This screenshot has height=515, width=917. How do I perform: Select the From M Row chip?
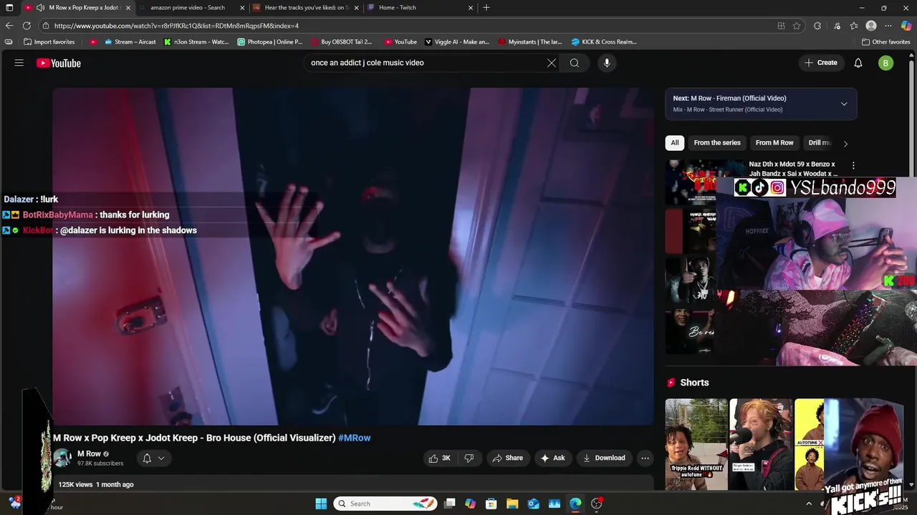pyautogui.click(x=774, y=142)
